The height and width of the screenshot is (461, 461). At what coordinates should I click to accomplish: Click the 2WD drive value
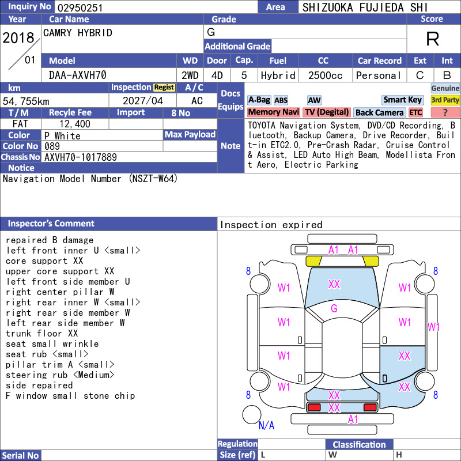pyautogui.click(x=190, y=75)
